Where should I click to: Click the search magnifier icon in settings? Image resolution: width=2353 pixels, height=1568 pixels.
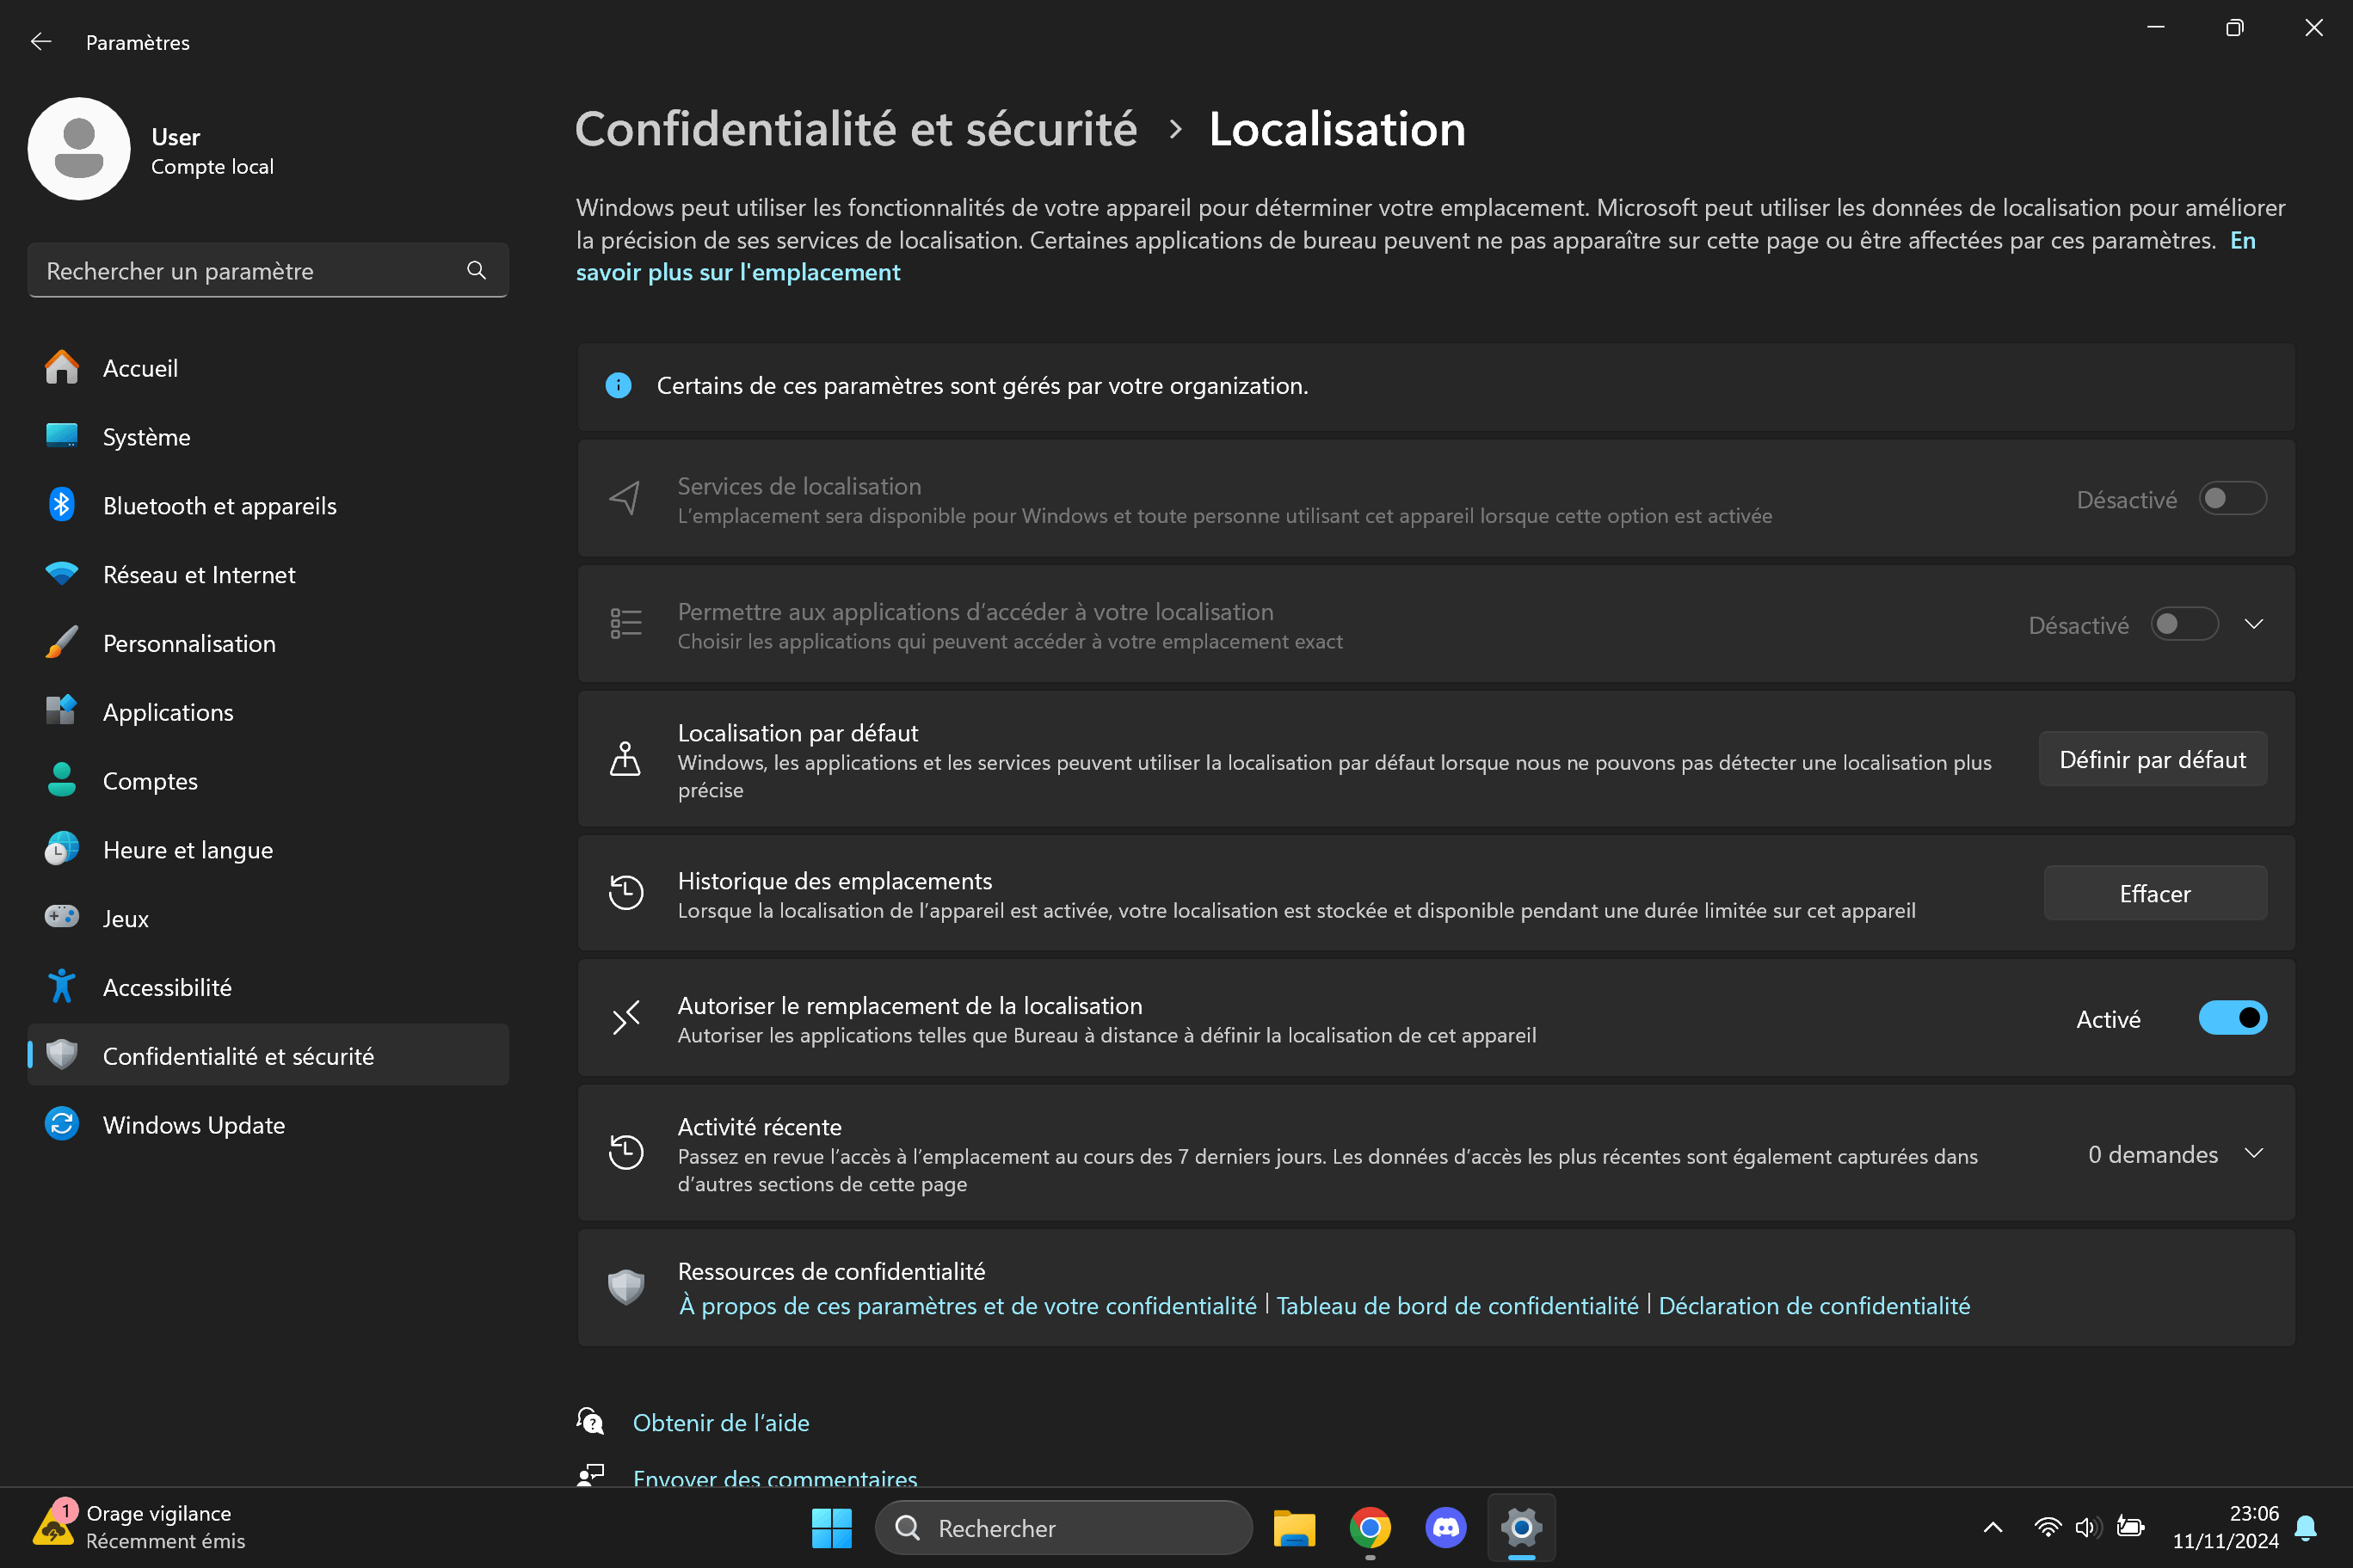(476, 270)
